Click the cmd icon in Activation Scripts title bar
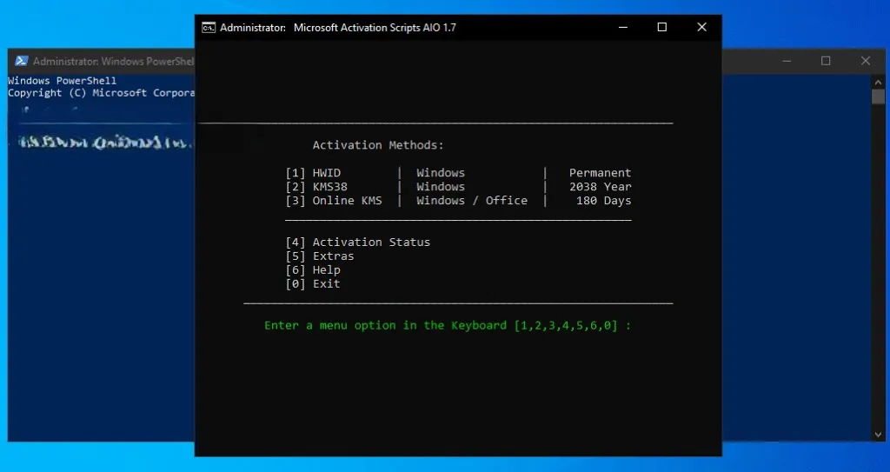 (x=209, y=28)
